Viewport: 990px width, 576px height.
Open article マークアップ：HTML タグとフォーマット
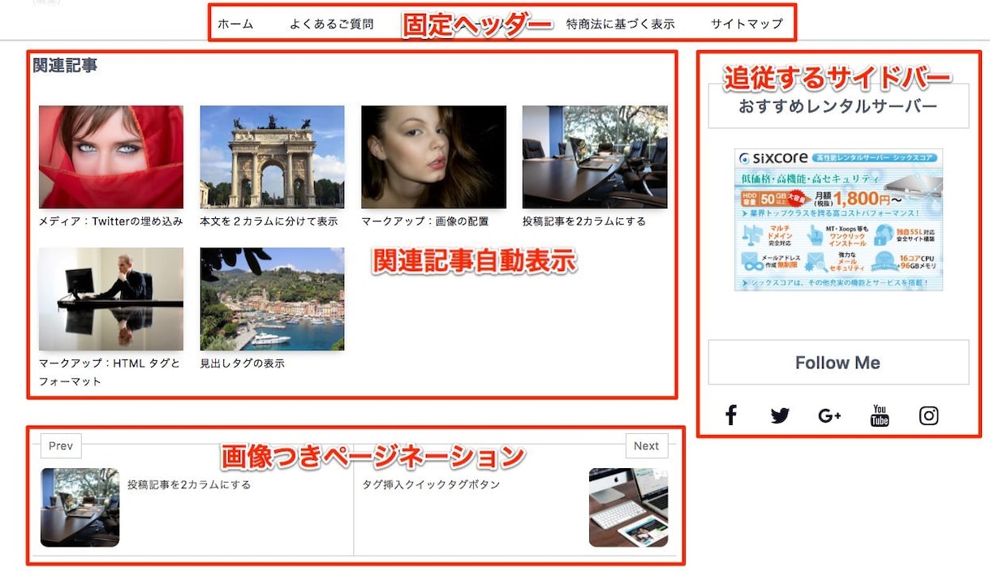point(110,372)
